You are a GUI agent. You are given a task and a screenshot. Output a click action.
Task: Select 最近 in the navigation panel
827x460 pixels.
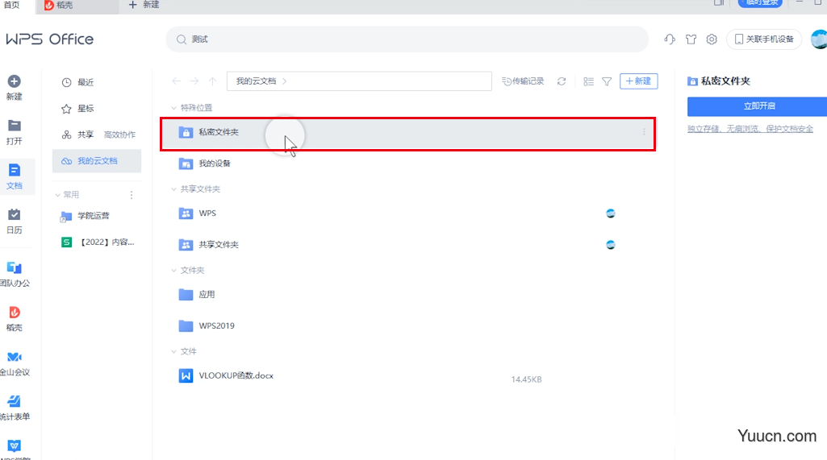coord(97,82)
